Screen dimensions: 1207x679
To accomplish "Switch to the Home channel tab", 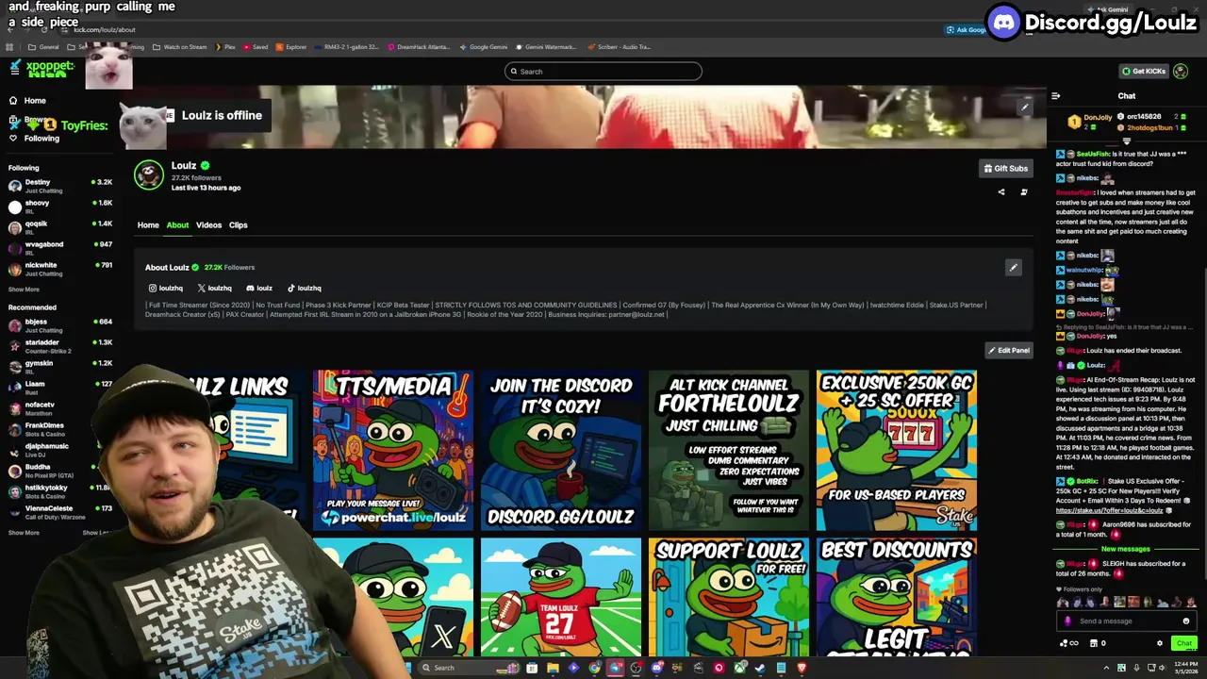I will coord(148,225).
